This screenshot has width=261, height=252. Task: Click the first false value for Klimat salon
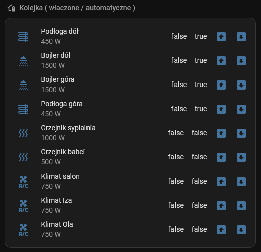[176, 181]
